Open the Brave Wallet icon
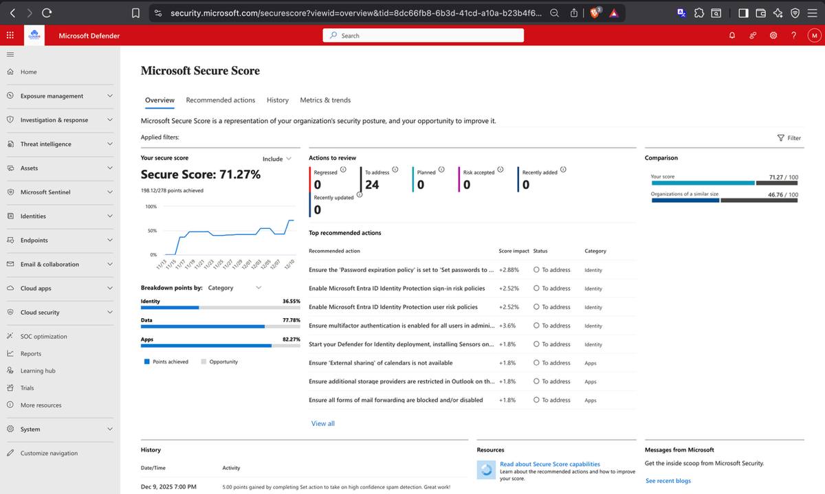This screenshot has height=494, width=825. pyautogui.click(x=760, y=12)
